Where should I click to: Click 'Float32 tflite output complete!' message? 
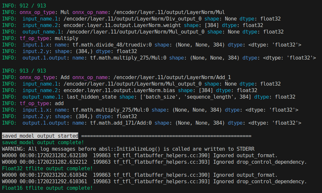point(47,168)
